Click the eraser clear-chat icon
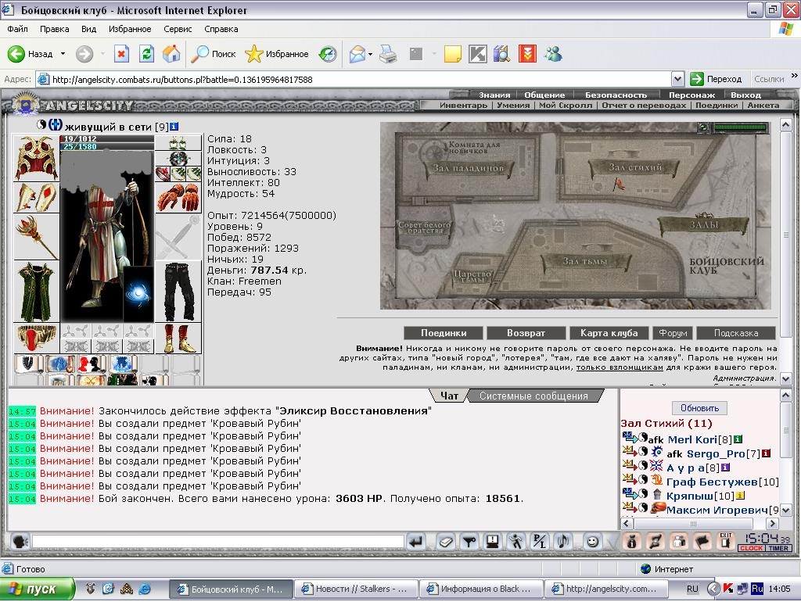The height and width of the screenshot is (602, 801). tap(445, 542)
